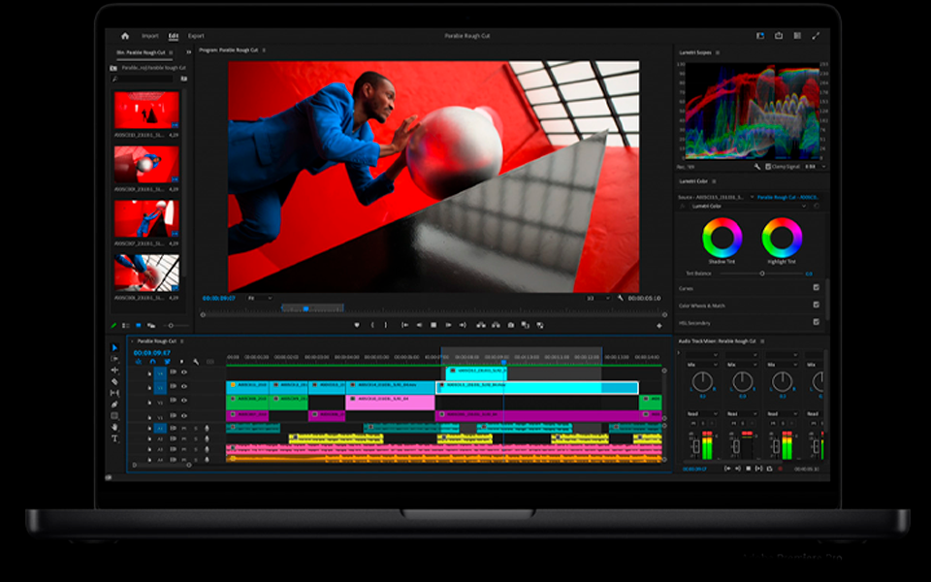Click the Shadow Tint color wheel

[722, 237]
